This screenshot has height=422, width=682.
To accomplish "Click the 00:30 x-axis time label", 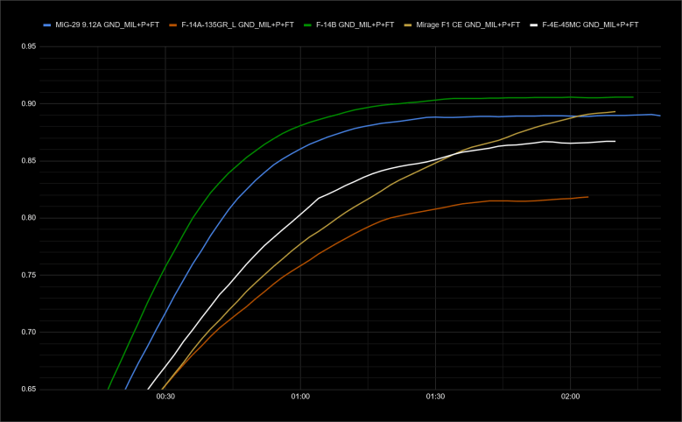I will point(165,397).
